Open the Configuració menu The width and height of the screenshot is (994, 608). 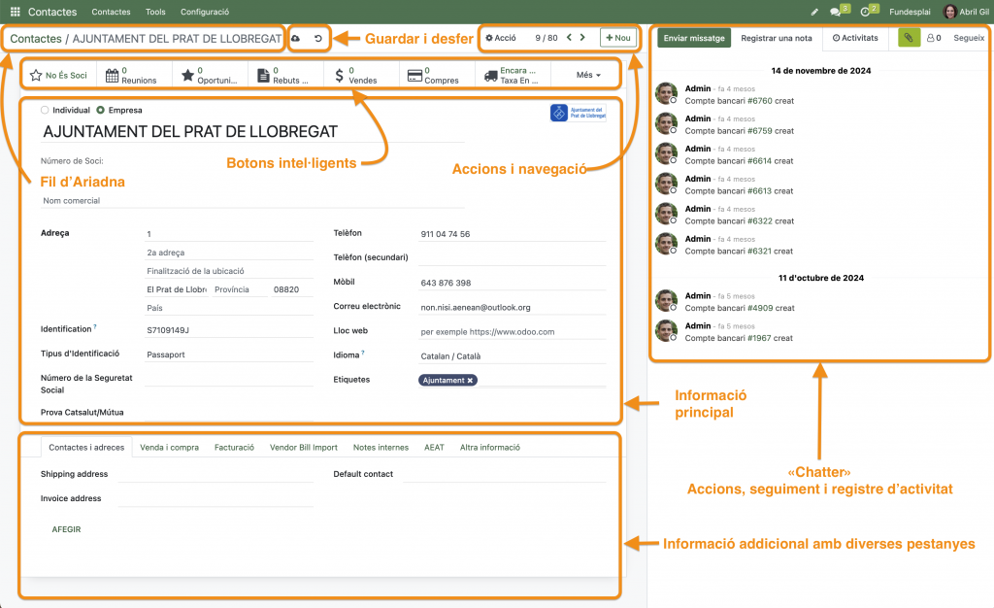click(205, 12)
